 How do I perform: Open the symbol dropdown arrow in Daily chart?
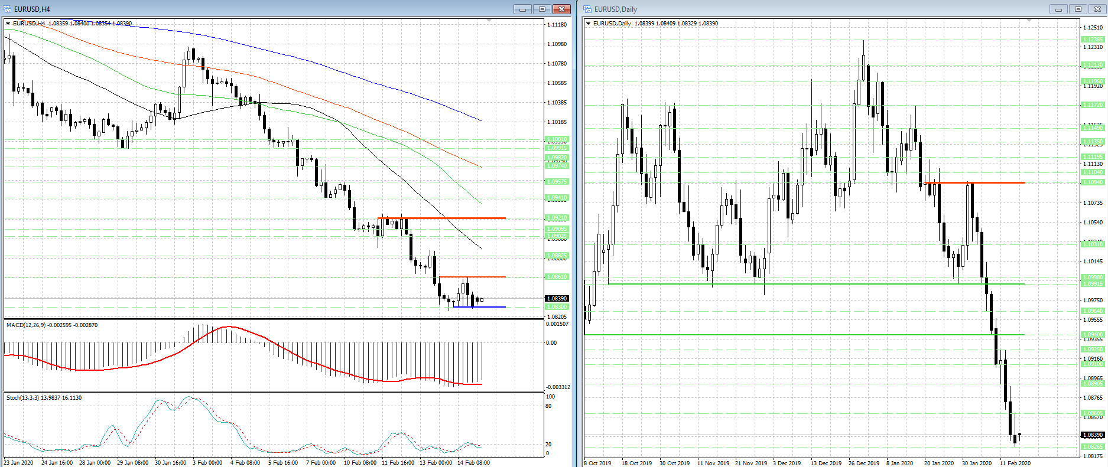coord(588,24)
